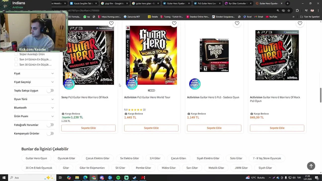Open the YouTube bookmark

(x=271, y=17)
